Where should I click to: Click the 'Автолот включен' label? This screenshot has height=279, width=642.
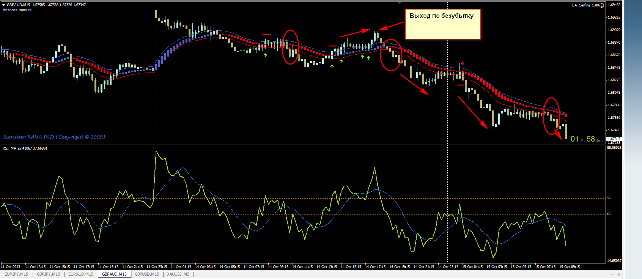coord(17,10)
